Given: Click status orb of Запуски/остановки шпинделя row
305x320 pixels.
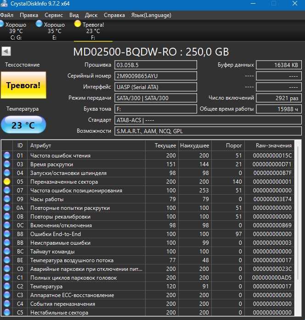Looking at the screenshot, I should click(x=7, y=173).
